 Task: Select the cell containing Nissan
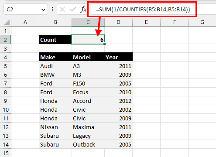pos(55,127)
